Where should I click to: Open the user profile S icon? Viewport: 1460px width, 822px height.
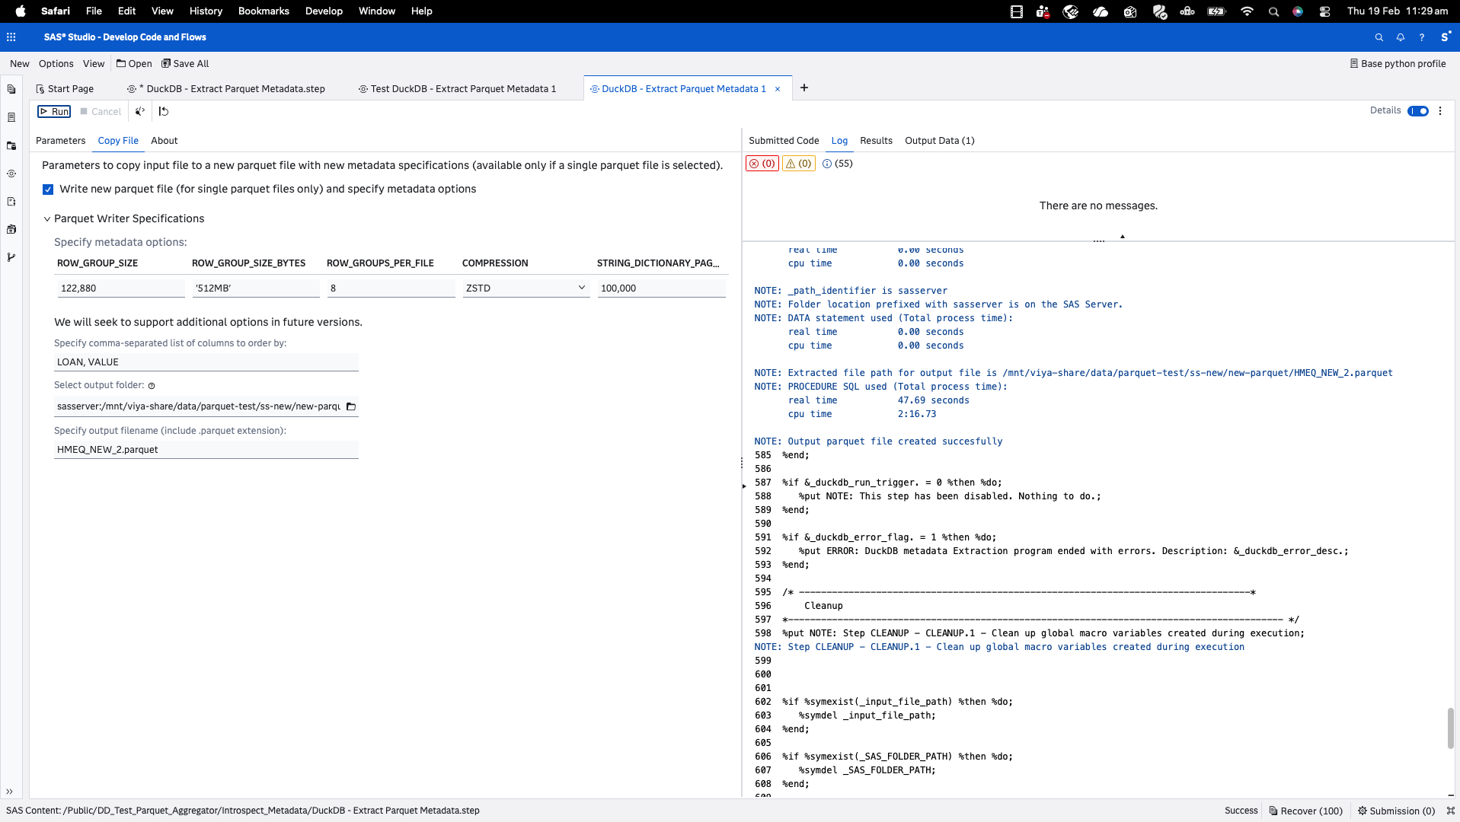(1445, 37)
